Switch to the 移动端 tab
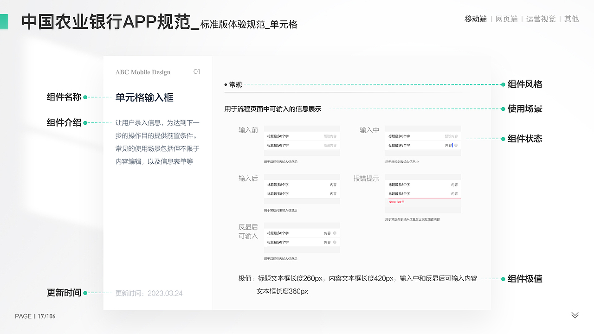The height and width of the screenshot is (334, 594). pos(476,19)
